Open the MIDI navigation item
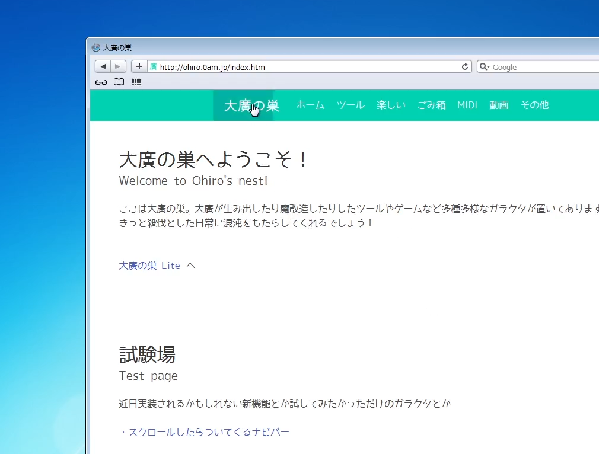The width and height of the screenshot is (599, 454). 467,105
